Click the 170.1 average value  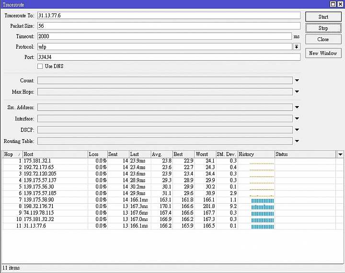click(x=165, y=206)
